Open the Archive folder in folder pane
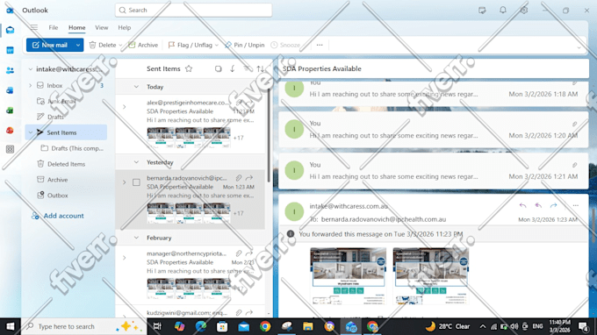Viewport: 597px width, 335px height. [x=57, y=180]
